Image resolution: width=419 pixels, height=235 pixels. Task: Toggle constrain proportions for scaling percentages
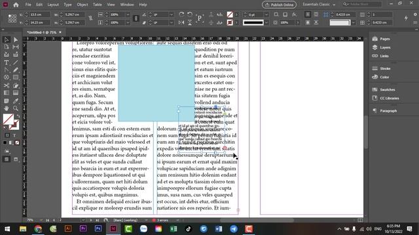point(136,18)
